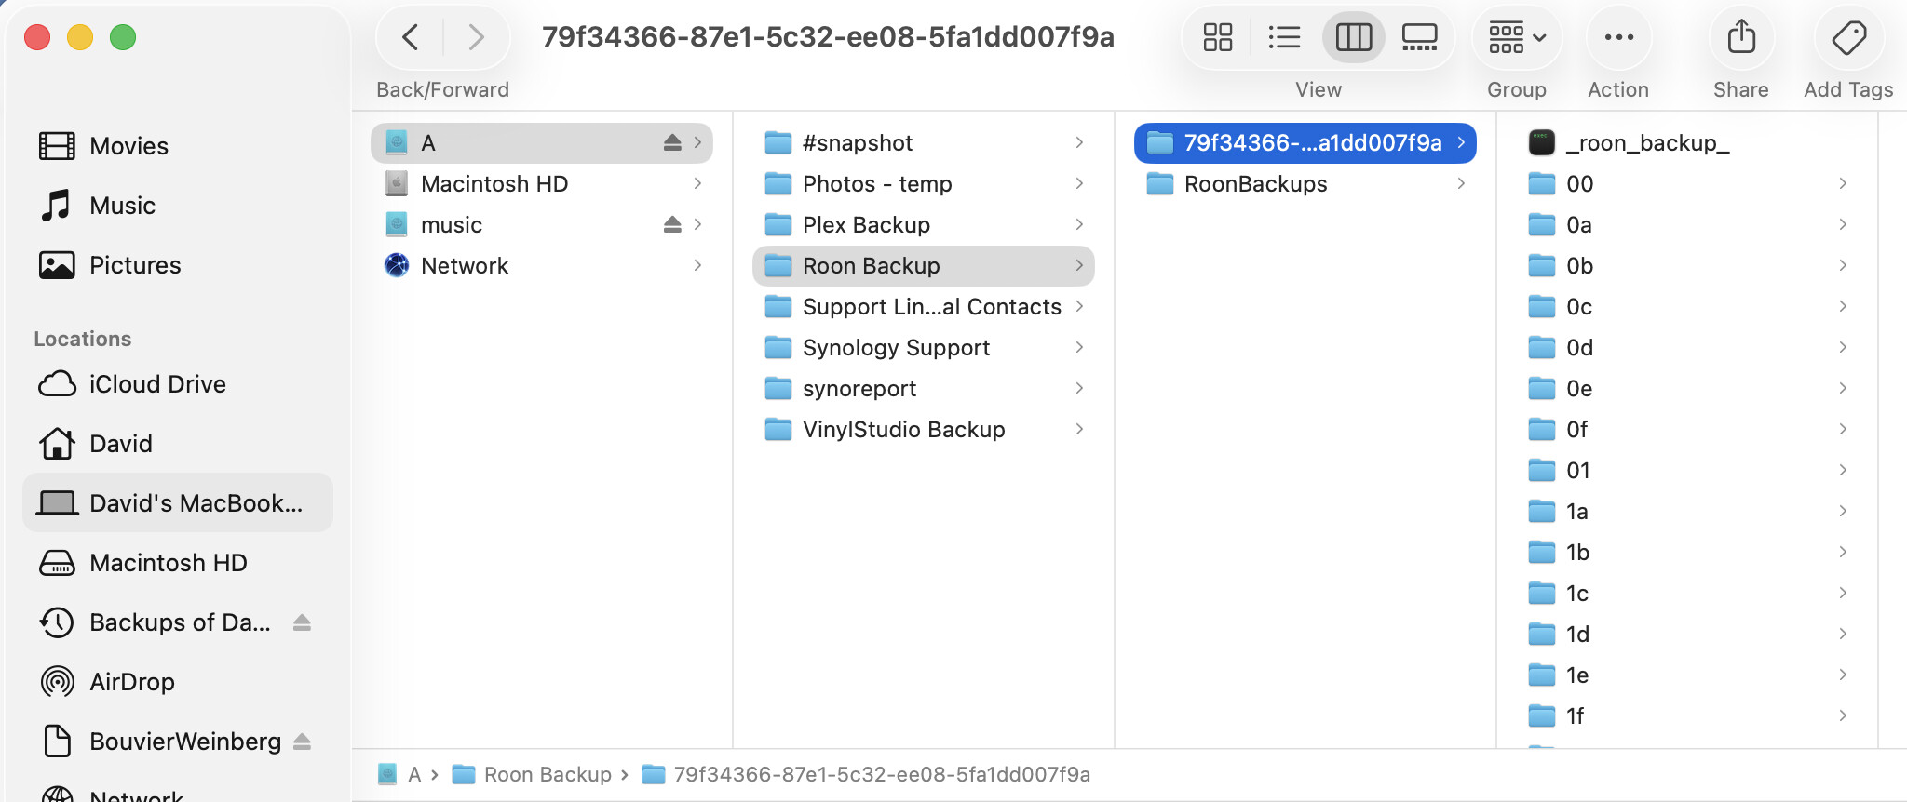Switch to list view
Screen dimensions: 1907x802
click(1284, 37)
